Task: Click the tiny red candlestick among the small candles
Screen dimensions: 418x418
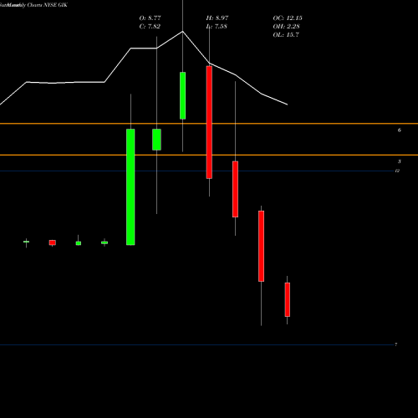Action: [x=53, y=242]
